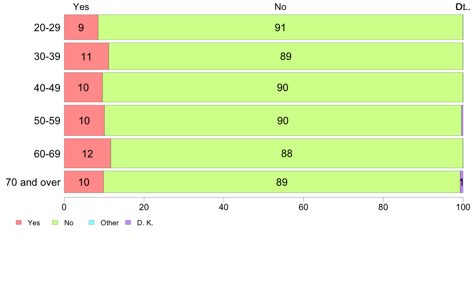The image size is (474, 294).
Task: Click the Yes column header
Action: click(81, 7)
